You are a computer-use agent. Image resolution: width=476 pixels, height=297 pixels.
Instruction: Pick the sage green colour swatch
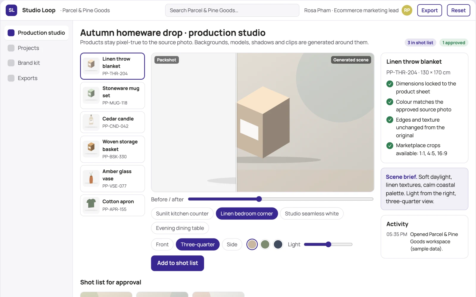[265, 244]
